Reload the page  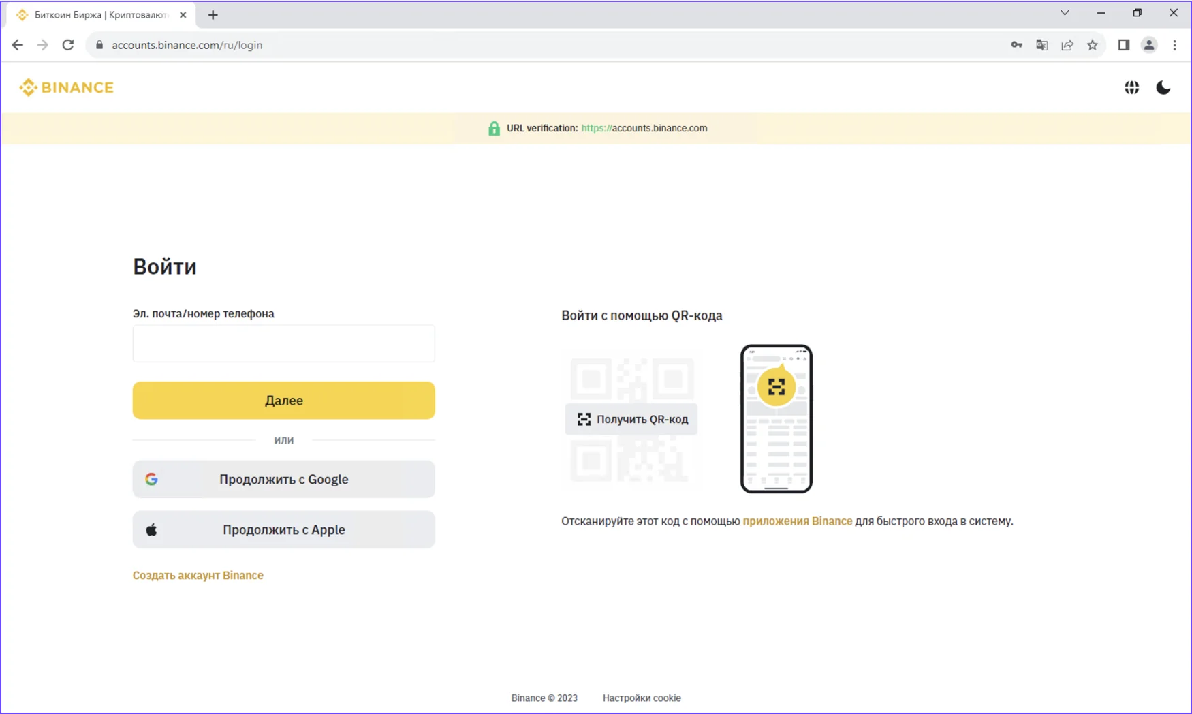tap(68, 45)
